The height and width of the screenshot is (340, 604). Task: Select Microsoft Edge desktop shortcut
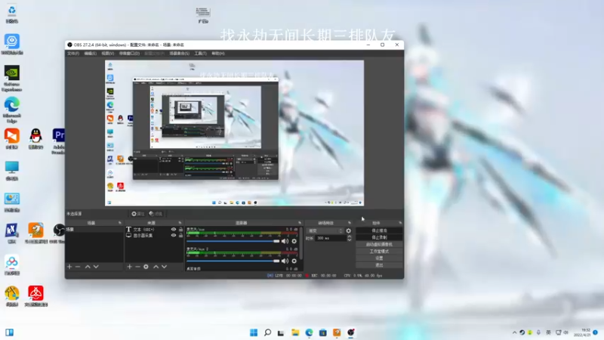tap(12, 110)
